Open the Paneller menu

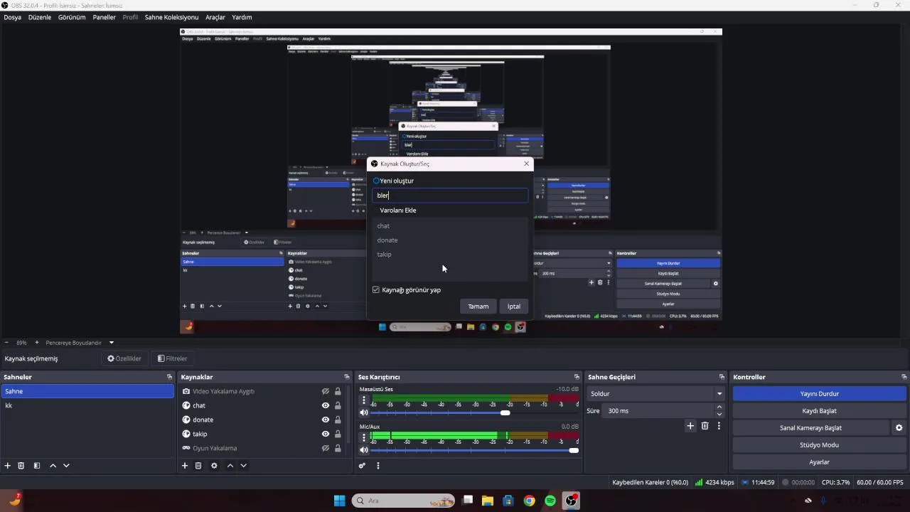click(105, 17)
